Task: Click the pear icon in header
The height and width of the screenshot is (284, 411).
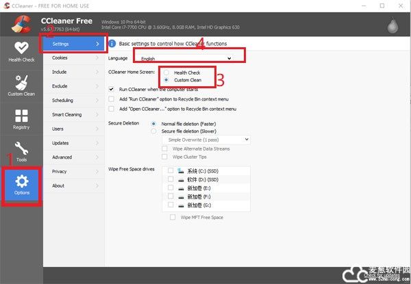Action: pyautogui.click(x=393, y=25)
